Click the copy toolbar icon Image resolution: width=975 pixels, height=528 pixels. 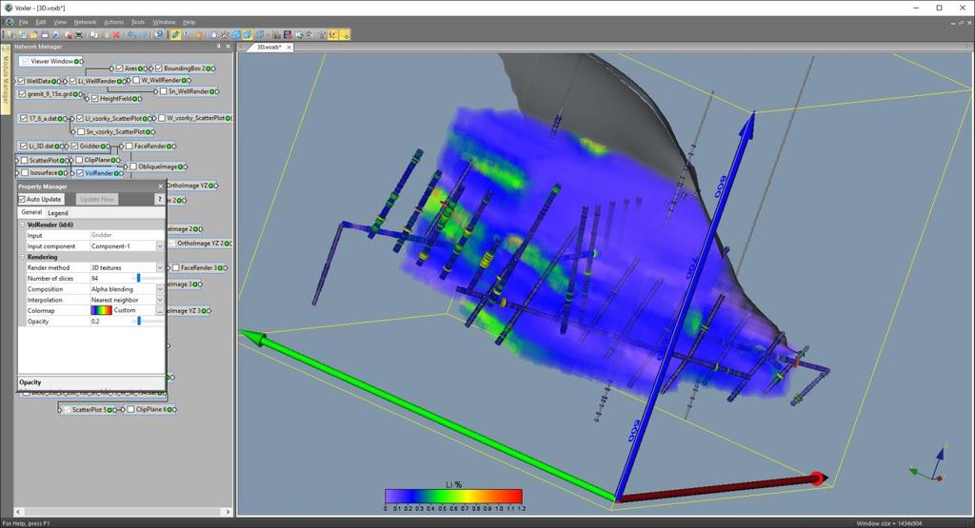pyautogui.click(x=93, y=35)
